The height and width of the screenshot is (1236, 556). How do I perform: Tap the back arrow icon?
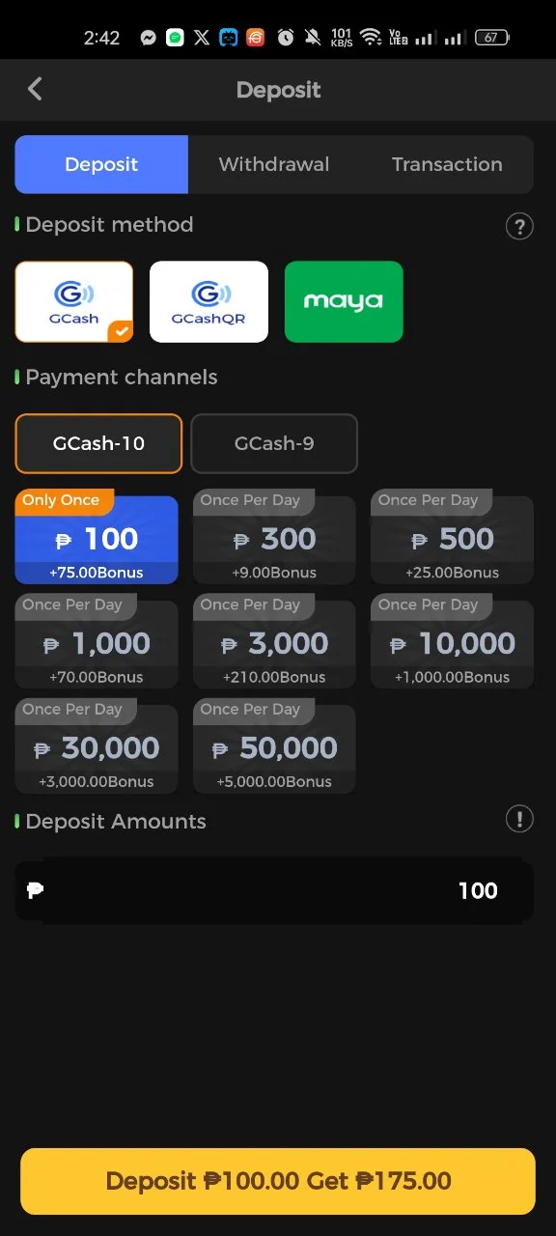[x=35, y=89]
